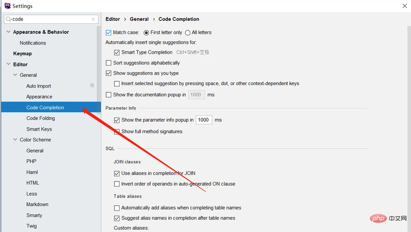411x232 pixels.
Task: Click the Editor breadcrumb link
Action: click(x=113, y=19)
